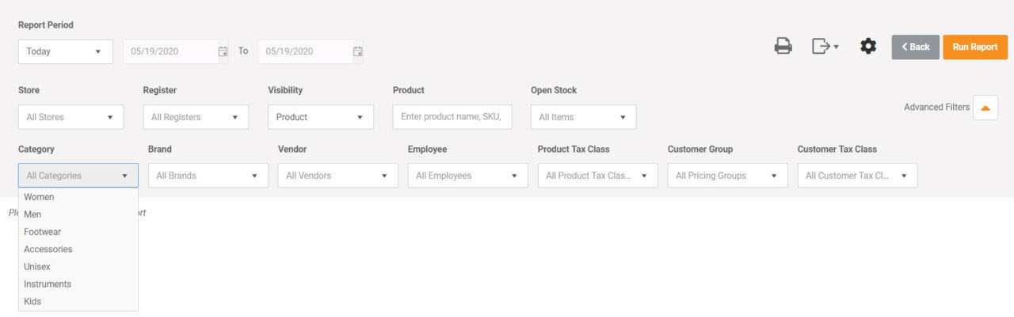Open the export icon menu
1014x317 pixels.
825,47
